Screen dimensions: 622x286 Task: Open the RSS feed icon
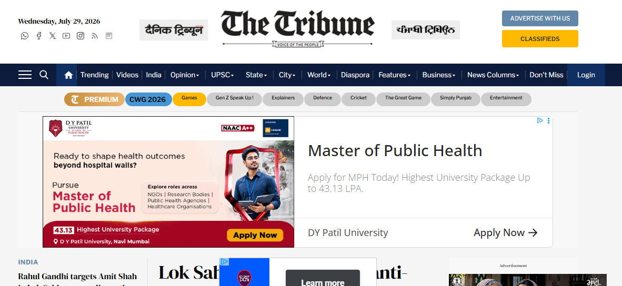pyautogui.click(x=94, y=36)
